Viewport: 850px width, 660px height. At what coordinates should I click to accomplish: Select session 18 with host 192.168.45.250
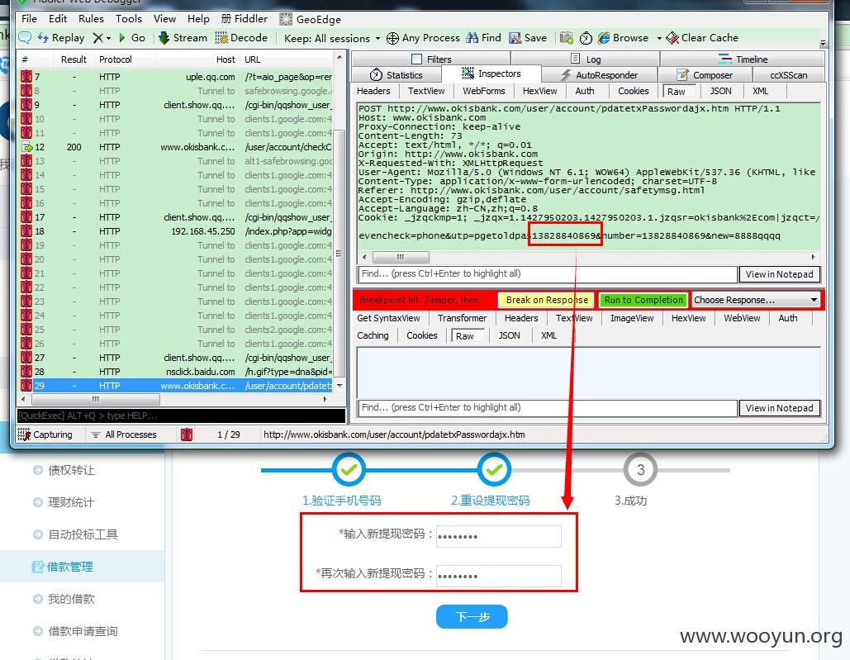point(176,231)
